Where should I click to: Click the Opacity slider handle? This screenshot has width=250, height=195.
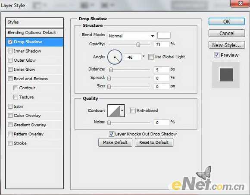[x=138, y=44]
